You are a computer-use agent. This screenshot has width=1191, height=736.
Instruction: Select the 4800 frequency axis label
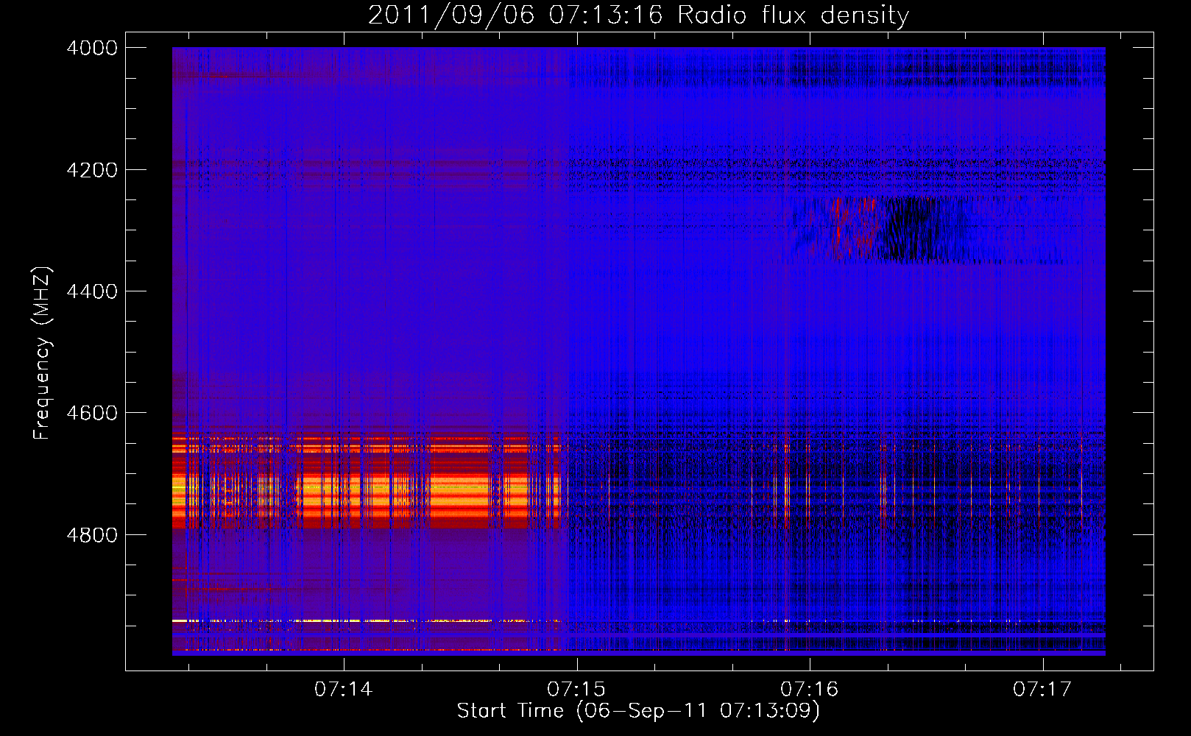click(x=92, y=535)
